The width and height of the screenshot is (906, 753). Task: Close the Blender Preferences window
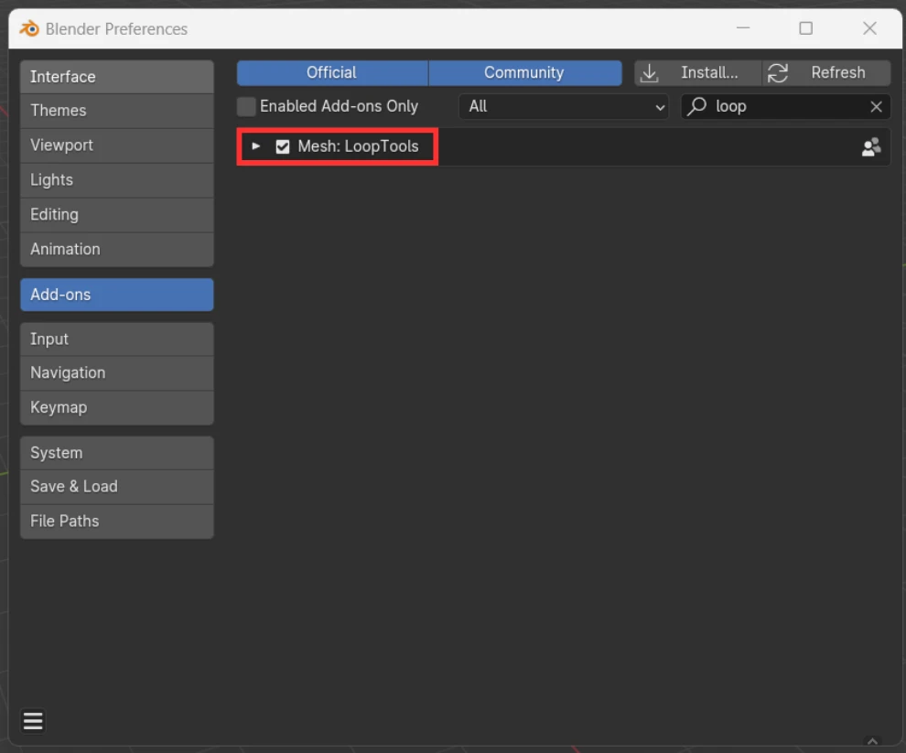[869, 27]
